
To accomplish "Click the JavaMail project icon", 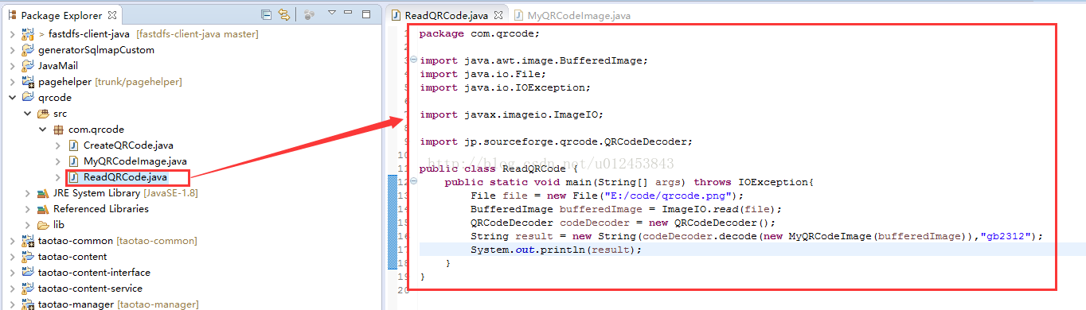I will coord(28,65).
